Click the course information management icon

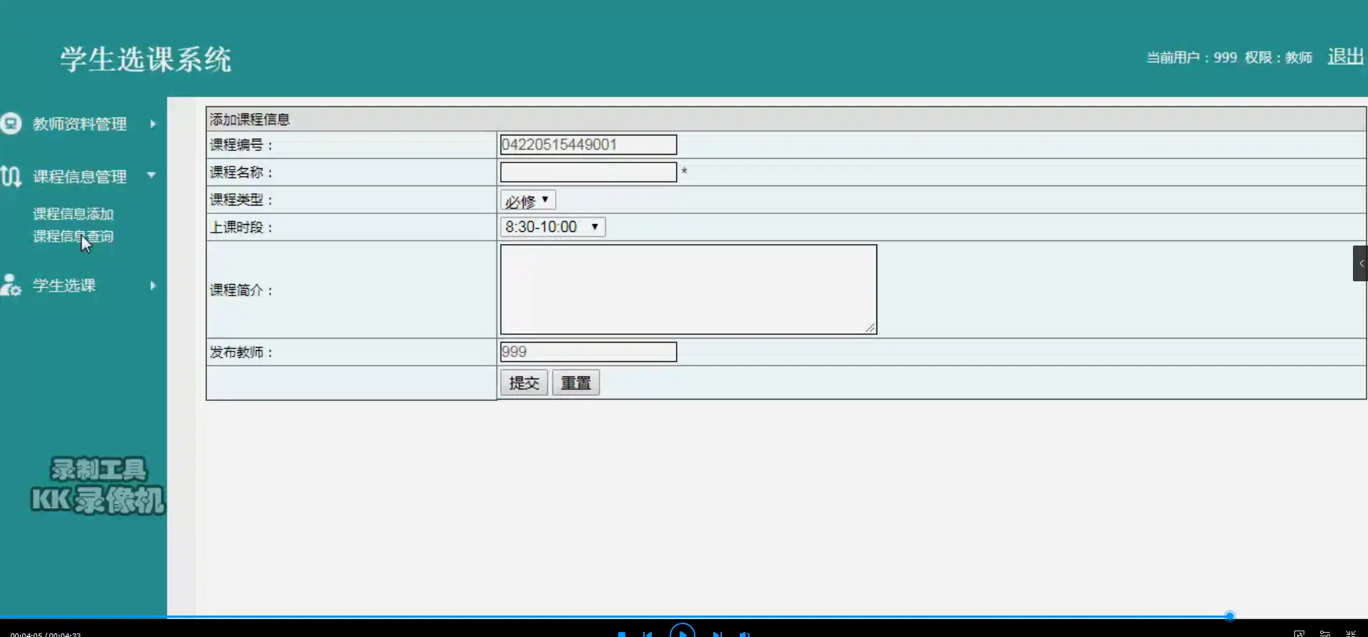point(11,176)
